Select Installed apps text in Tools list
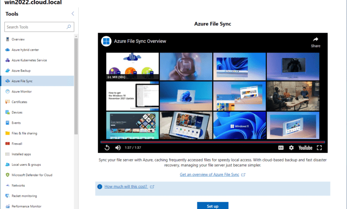 point(21,154)
